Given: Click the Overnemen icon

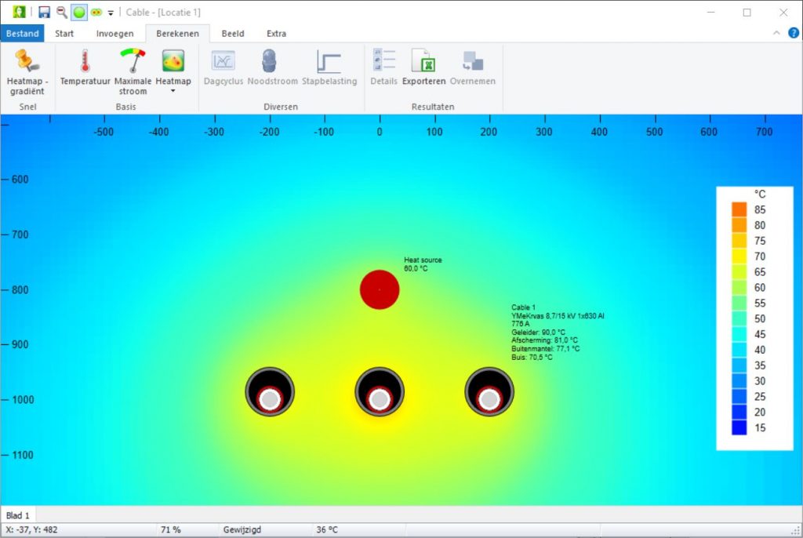Looking at the screenshot, I should tap(473, 61).
